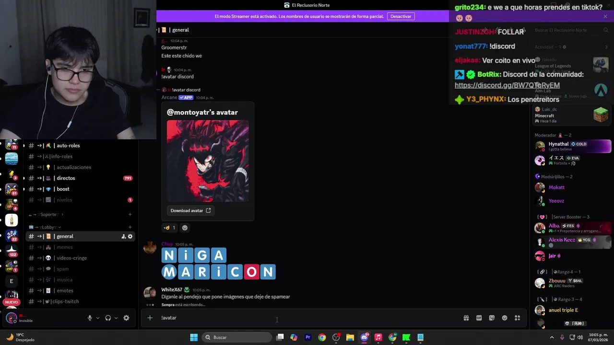
Task: Open Task View in the taskbar
Action: (280, 337)
